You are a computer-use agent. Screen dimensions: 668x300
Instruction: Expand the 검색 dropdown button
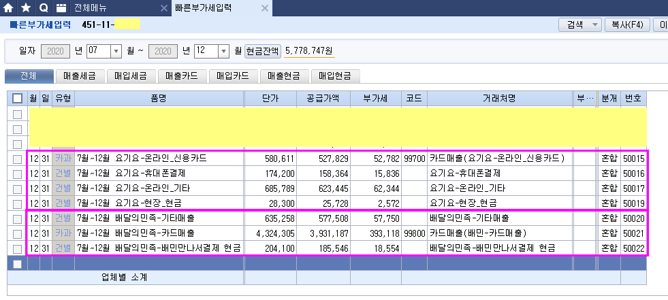click(x=595, y=25)
